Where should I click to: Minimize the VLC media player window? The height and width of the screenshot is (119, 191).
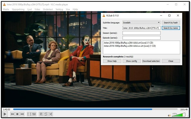tap(168, 4)
